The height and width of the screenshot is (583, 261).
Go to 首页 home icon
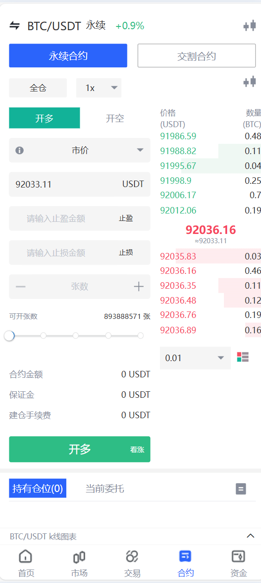(x=26, y=556)
